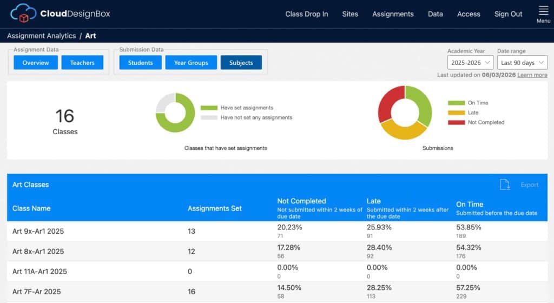Click the Submissions donut chart
The width and height of the screenshot is (554, 303).
pyautogui.click(x=405, y=113)
